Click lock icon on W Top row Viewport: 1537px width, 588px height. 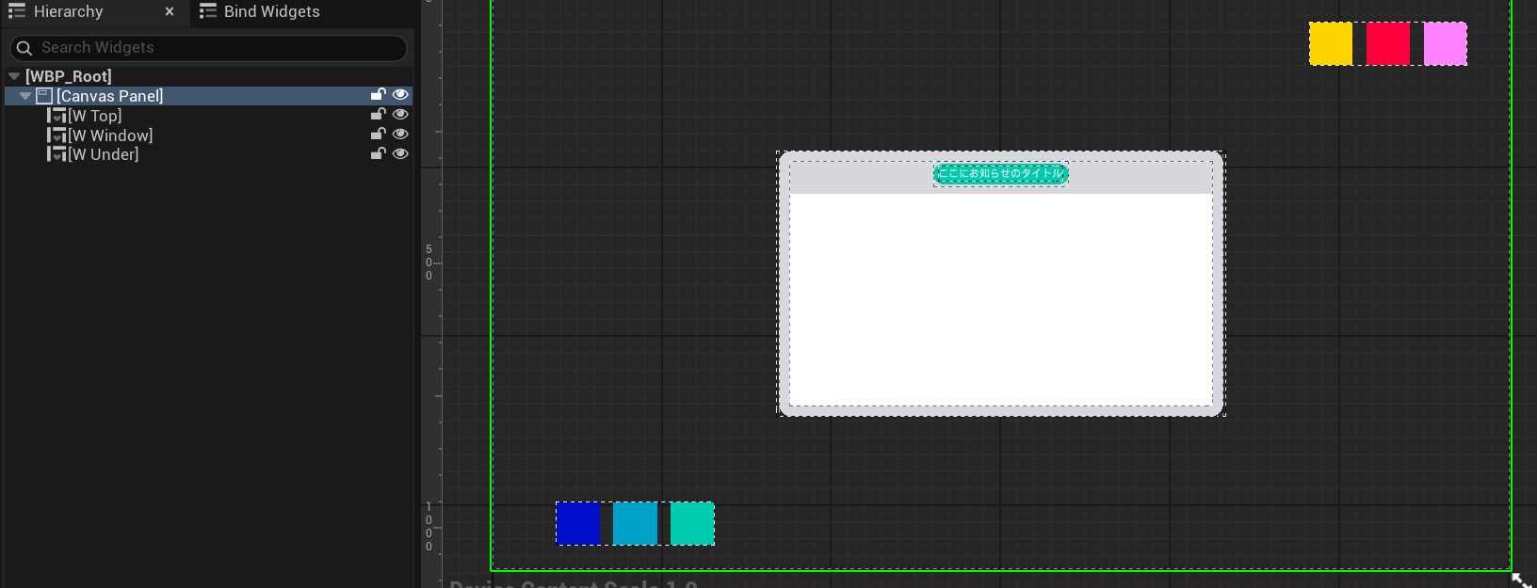click(x=378, y=115)
